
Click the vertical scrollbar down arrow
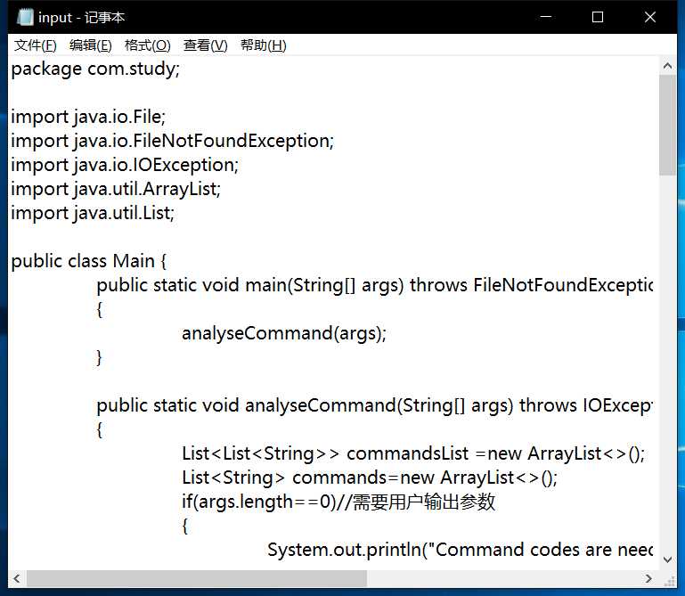click(667, 559)
